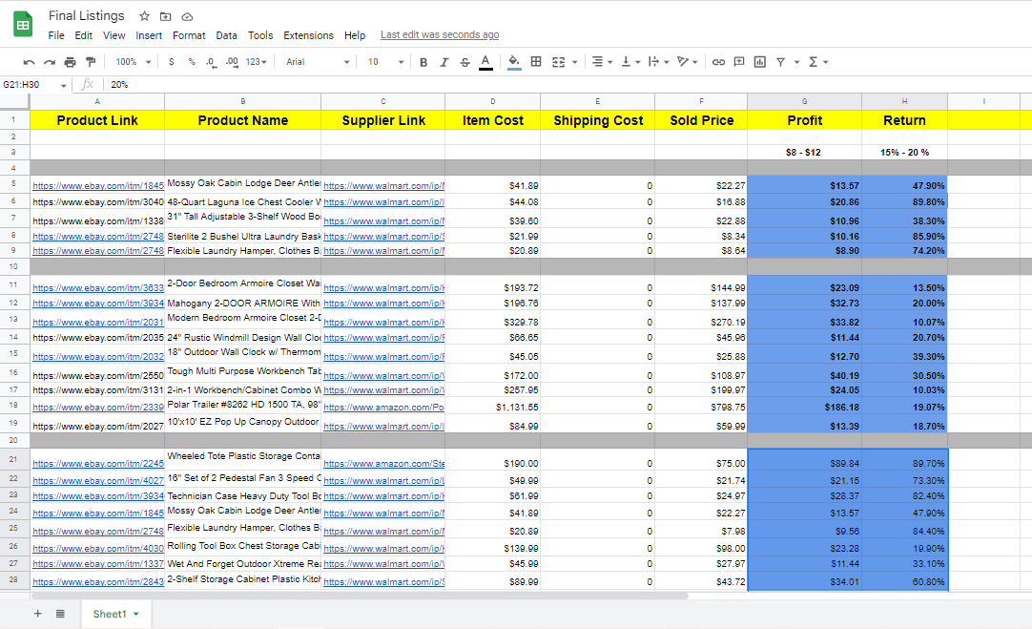Format as currency with dollar icon

tap(171, 62)
